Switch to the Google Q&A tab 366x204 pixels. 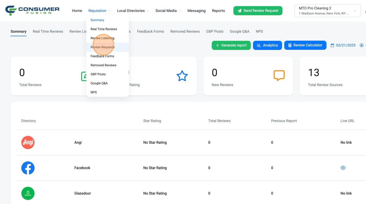[240, 31]
